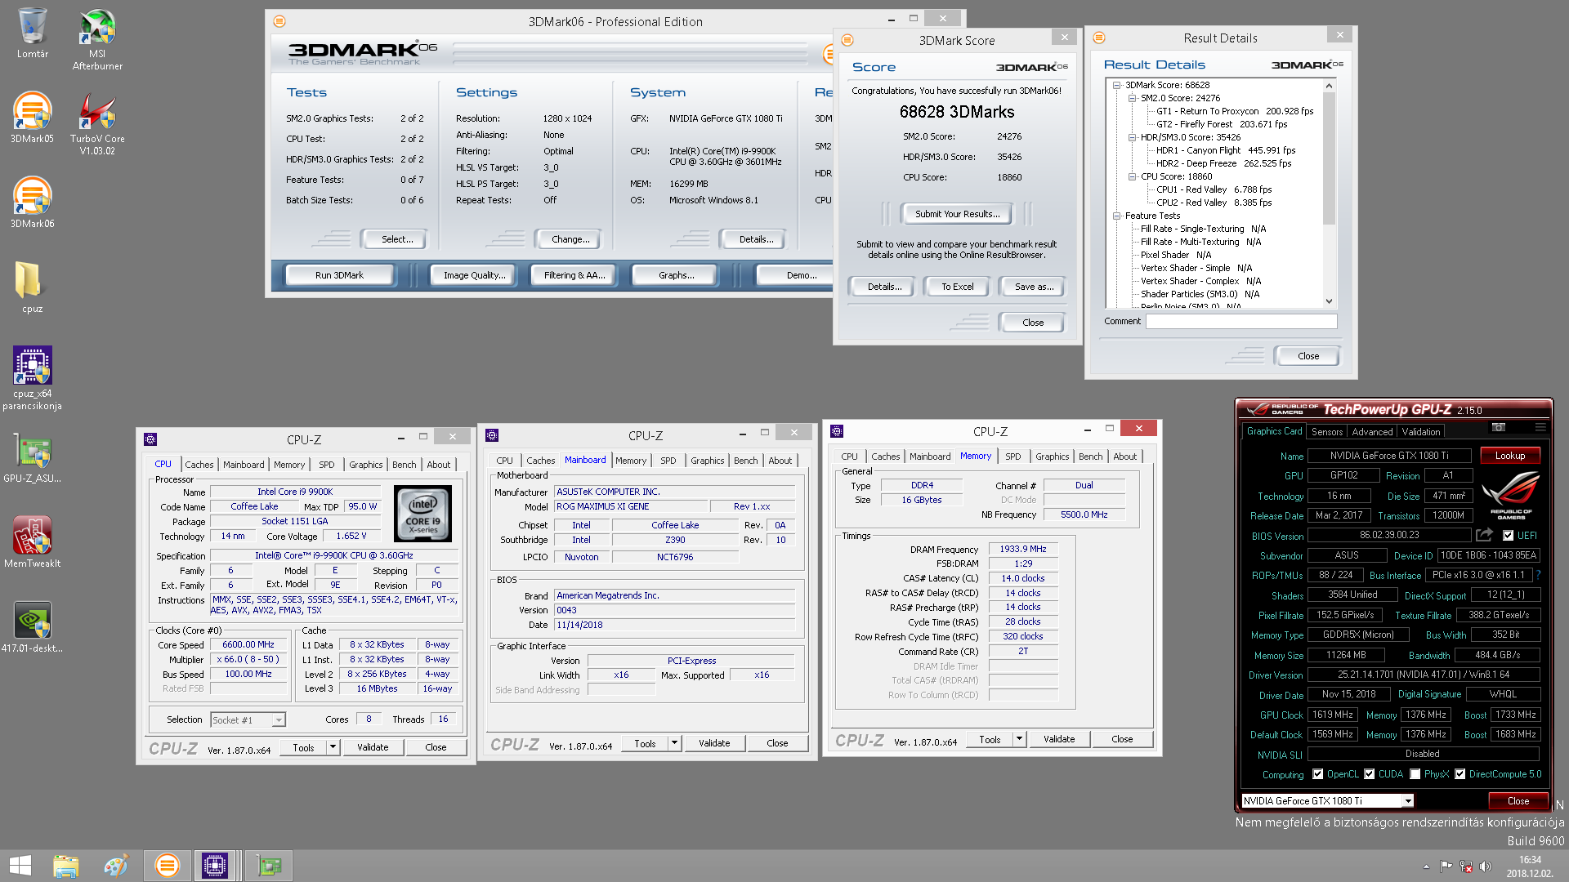
Task: Toggle the CUDA checkbox in GPU-Z
Action: 1369,774
